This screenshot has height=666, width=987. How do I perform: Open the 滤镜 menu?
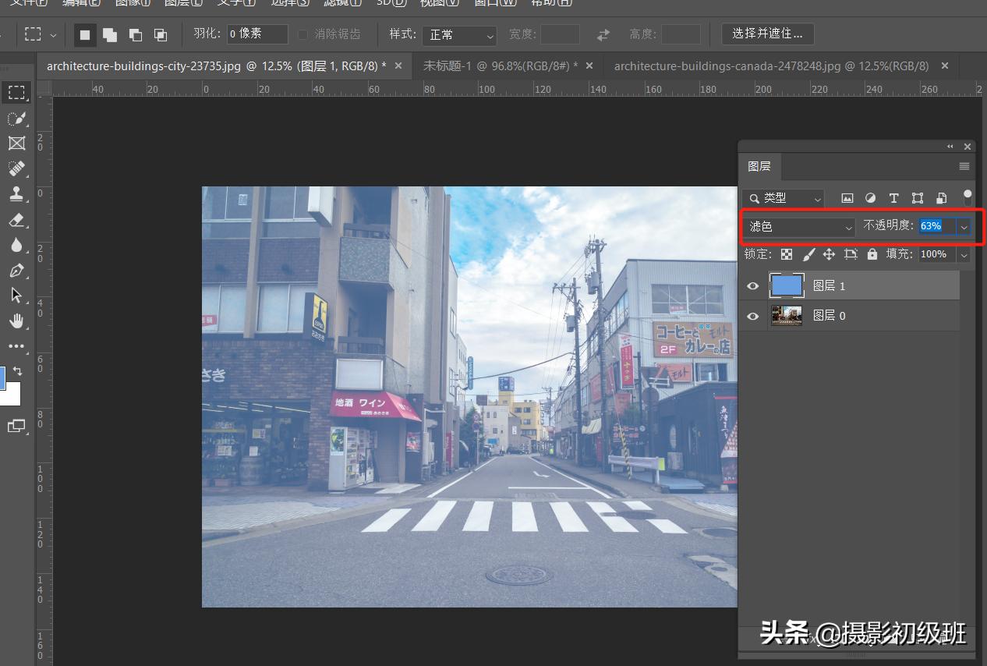coord(341,4)
